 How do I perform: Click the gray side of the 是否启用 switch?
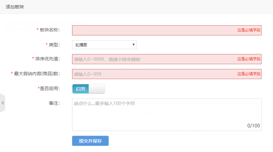tap(97, 89)
